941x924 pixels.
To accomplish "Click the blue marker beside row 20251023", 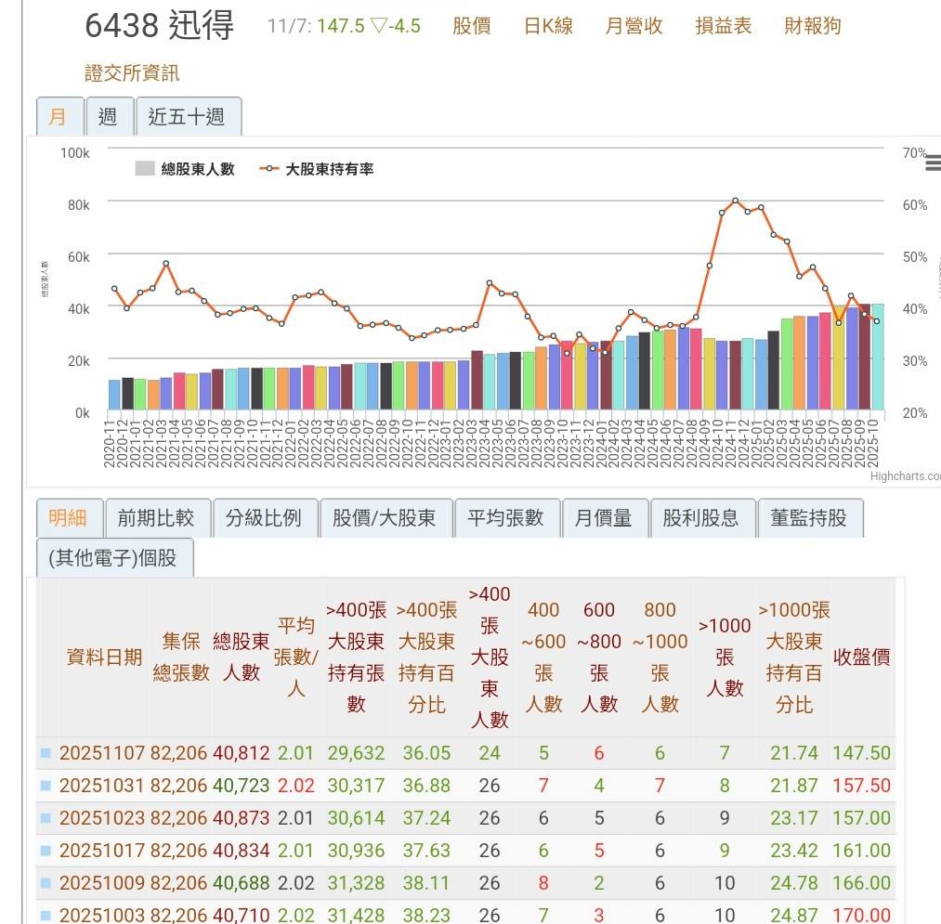I will click(46, 817).
